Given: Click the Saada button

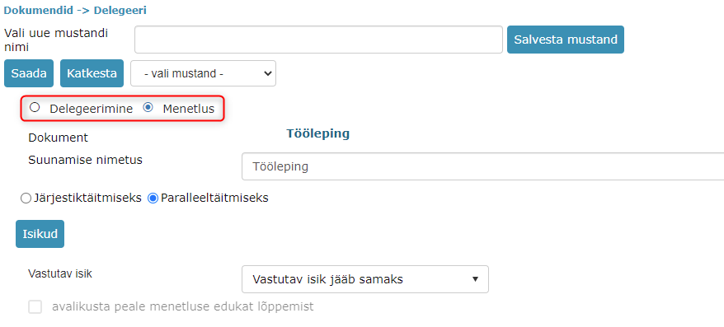Looking at the screenshot, I should tap(29, 73).
